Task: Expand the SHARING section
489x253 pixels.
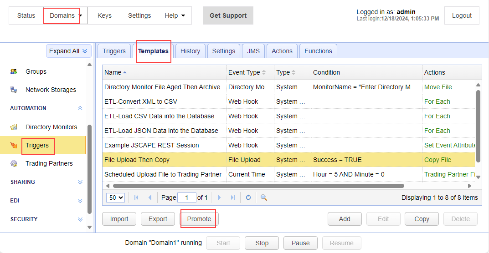Action: 80,182
